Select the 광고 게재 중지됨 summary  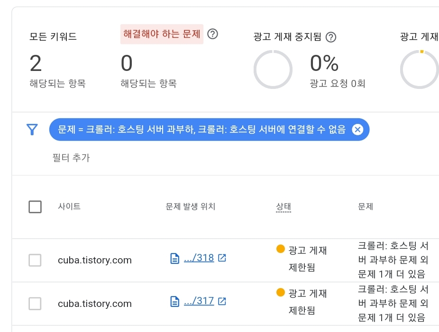tap(287, 37)
